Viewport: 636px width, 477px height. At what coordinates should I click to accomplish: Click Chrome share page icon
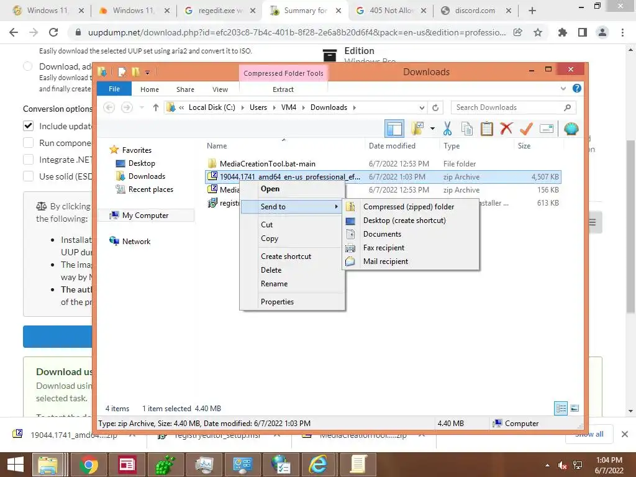(x=518, y=32)
